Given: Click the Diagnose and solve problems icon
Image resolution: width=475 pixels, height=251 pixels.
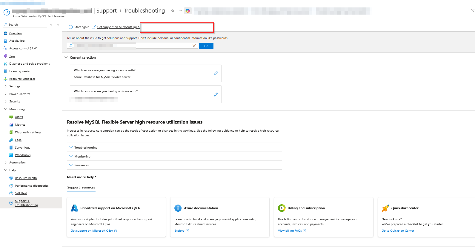Looking at the screenshot, I should [5, 64].
